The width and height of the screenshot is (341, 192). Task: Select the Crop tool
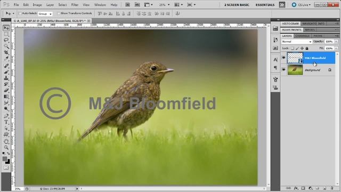[x=6, y=52]
